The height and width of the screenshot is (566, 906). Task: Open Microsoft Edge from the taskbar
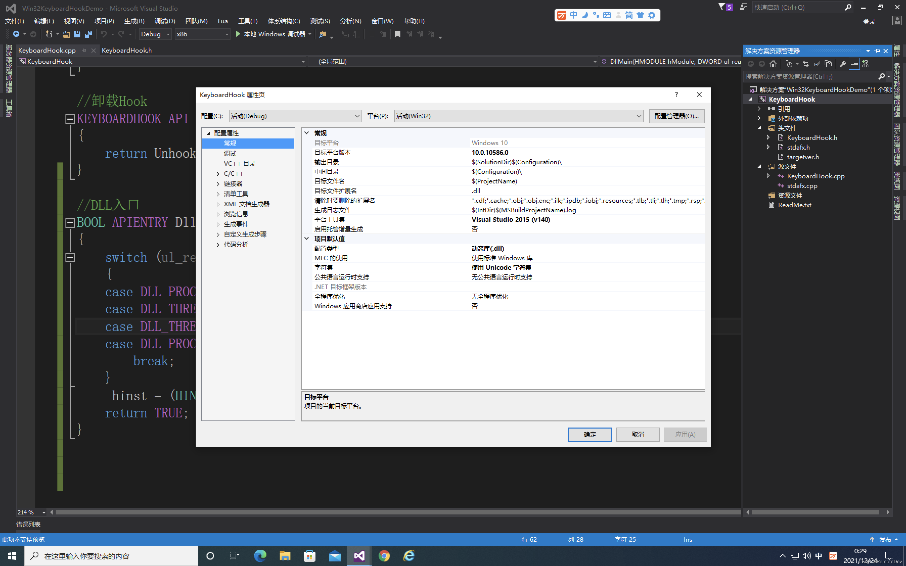(x=260, y=556)
